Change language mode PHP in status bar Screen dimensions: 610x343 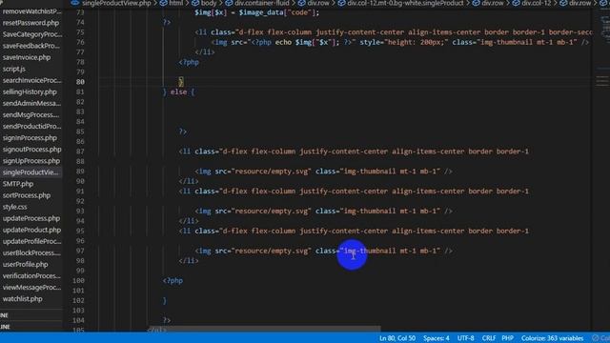point(507,338)
